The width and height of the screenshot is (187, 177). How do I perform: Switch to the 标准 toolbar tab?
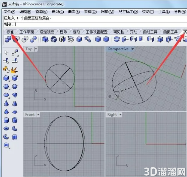tap(10, 32)
